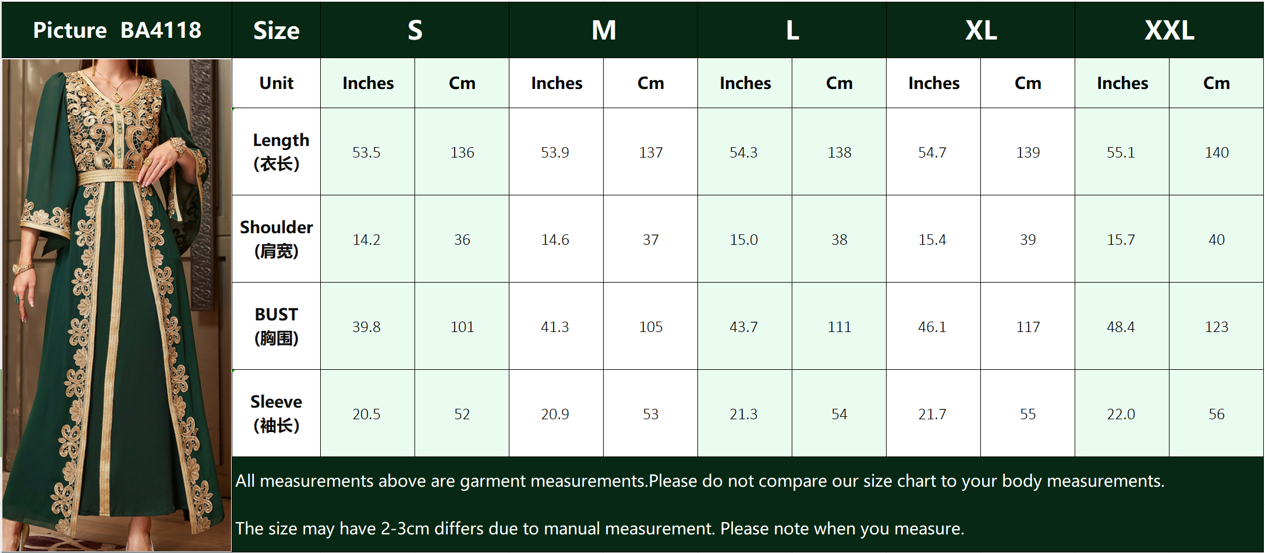The image size is (1265, 553).
Task: Click the bust cell showing 105
Action: (650, 327)
